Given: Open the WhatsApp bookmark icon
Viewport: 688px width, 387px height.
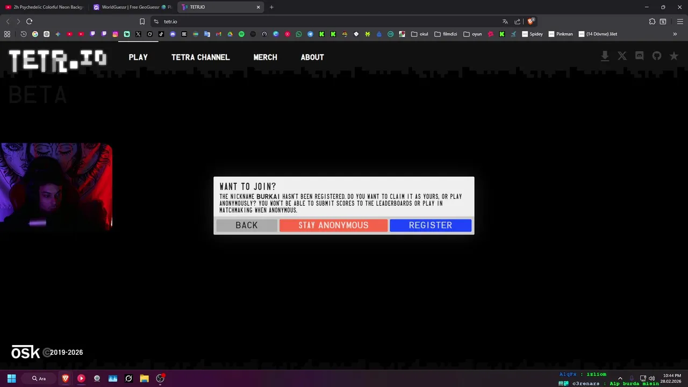Looking at the screenshot, I should [x=299, y=34].
